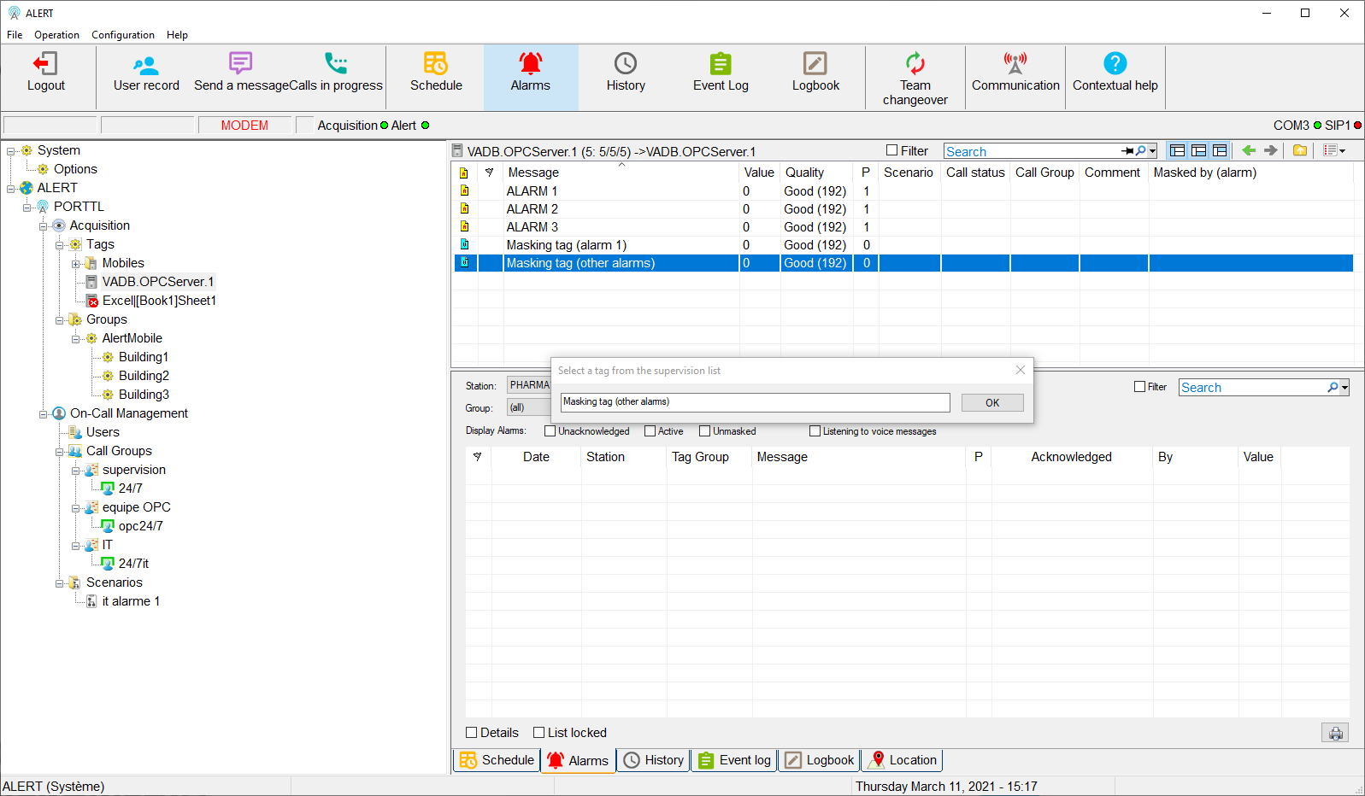Collapse the Call Groups tree node
1365x796 pixels.
pyautogui.click(x=60, y=452)
